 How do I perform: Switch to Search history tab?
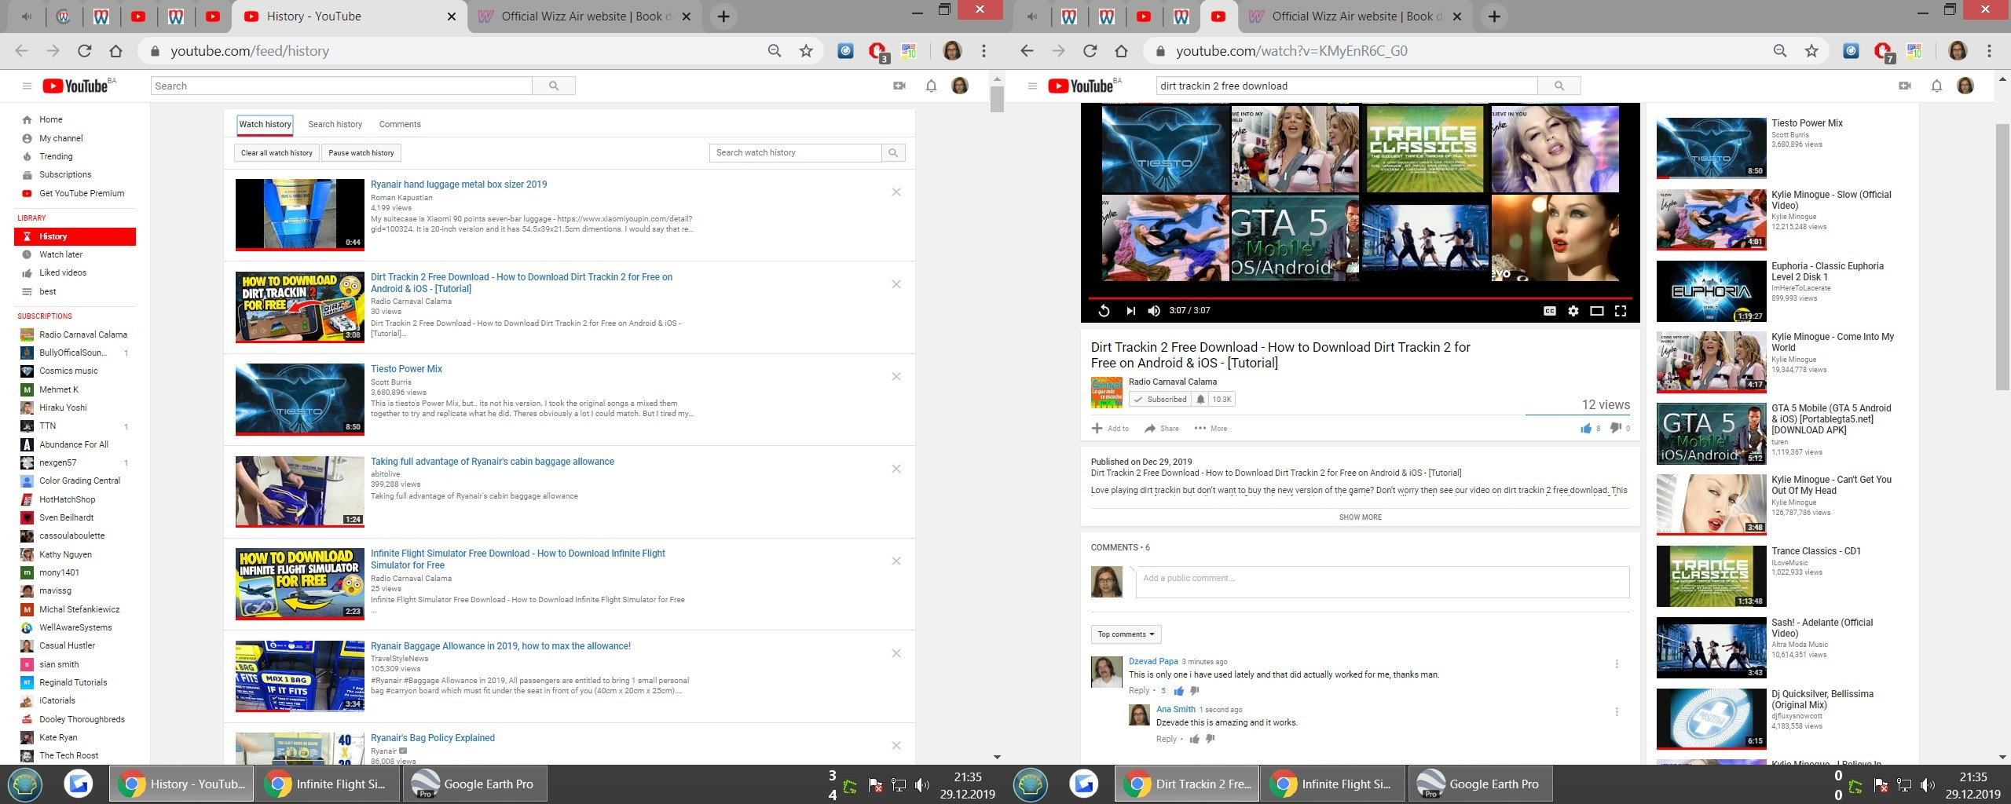pyautogui.click(x=335, y=124)
